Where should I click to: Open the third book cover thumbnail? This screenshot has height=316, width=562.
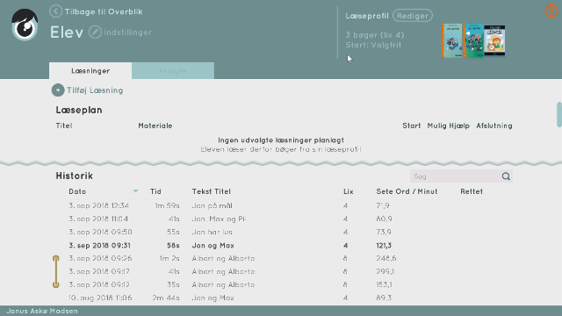pyautogui.click(x=494, y=41)
